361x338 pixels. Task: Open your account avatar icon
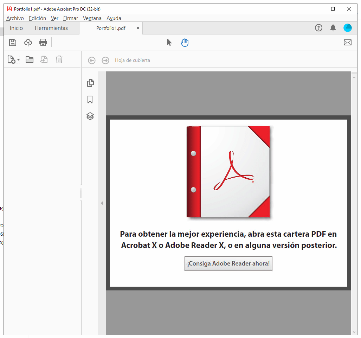point(347,28)
